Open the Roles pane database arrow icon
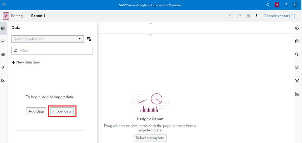Screen dimensions: 302x143 coord(297,42)
